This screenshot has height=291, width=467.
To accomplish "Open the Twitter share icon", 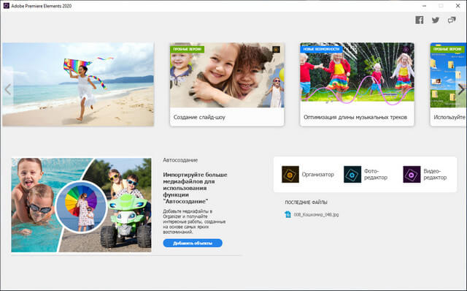I will point(436,20).
